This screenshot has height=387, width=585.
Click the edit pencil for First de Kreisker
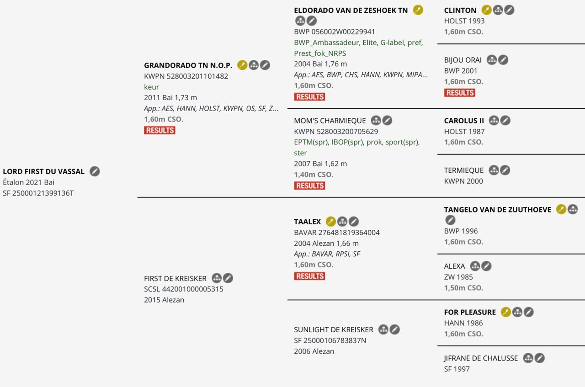tap(228, 278)
